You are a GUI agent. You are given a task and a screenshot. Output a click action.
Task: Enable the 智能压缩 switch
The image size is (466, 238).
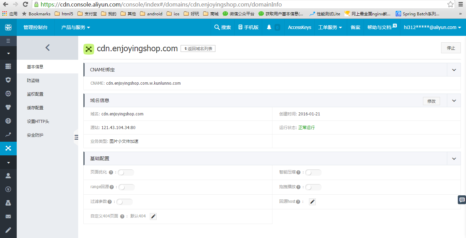click(313, 172)
